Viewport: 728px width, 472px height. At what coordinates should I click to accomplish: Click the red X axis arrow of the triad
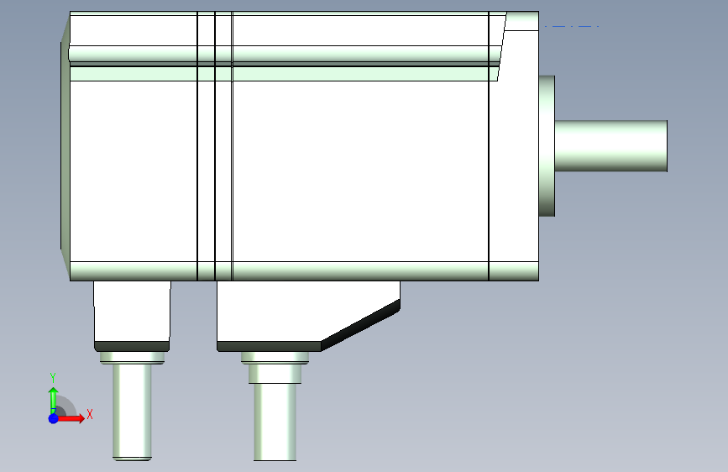(x=71, y=418)
